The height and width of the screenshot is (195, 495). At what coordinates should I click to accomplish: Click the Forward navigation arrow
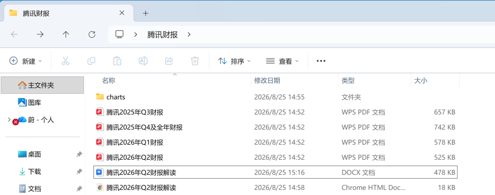point(40,34)
